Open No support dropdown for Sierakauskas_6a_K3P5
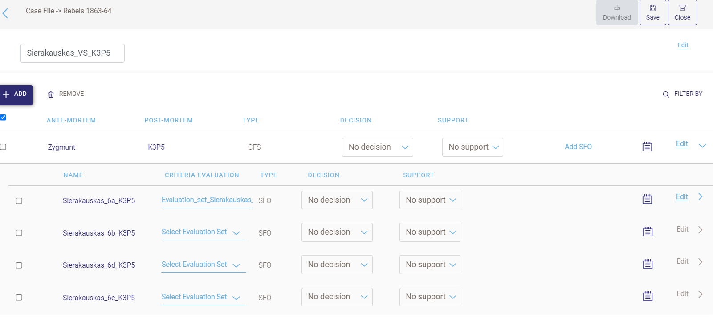 point(430,200)
